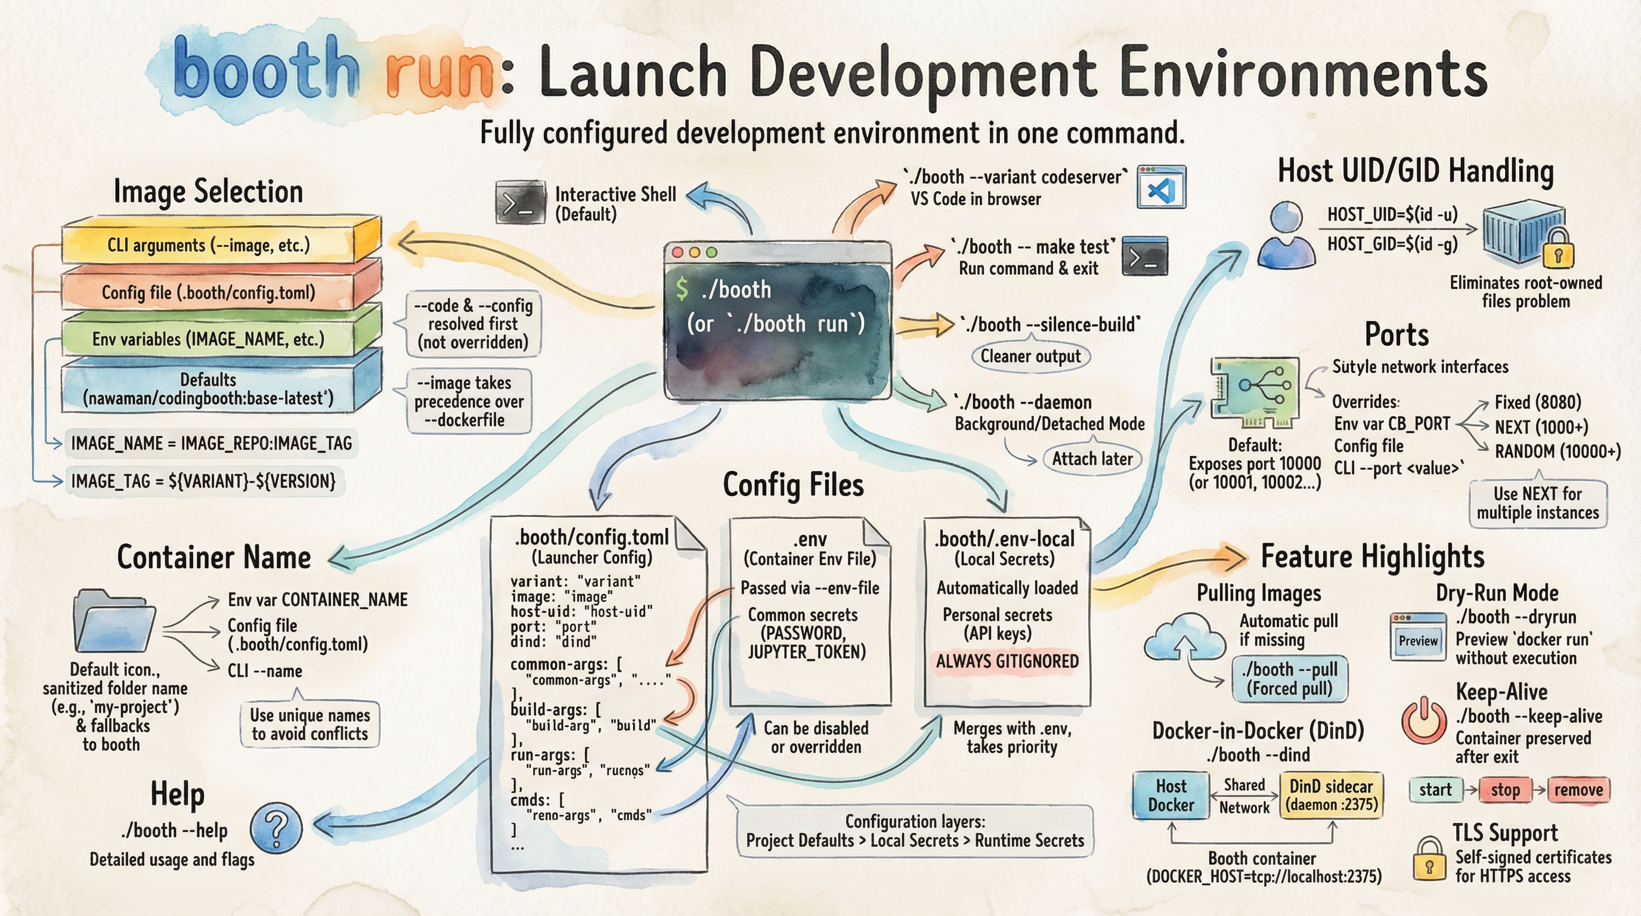The height and width of the screenshot is (916, 1641).
Task: Click 'IMAGE_TAG = ${VARIANT}-${VERSION}' text
Action: pos(203,481)
